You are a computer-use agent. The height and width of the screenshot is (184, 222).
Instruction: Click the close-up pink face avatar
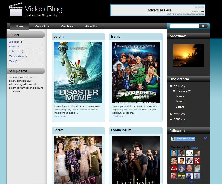[x=174, y=176]
